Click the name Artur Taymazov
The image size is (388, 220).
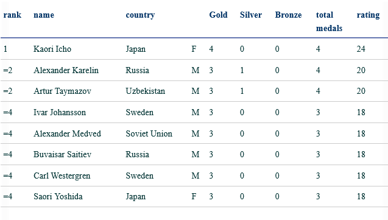(62, 91)
